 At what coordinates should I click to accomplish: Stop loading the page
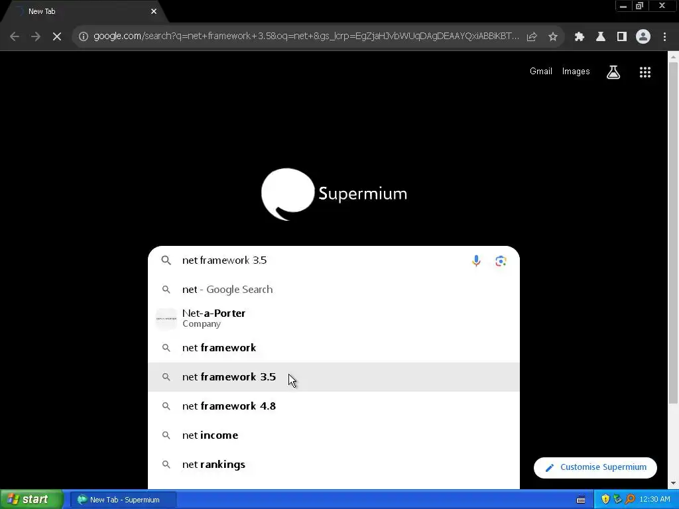(x=57, y=36)
